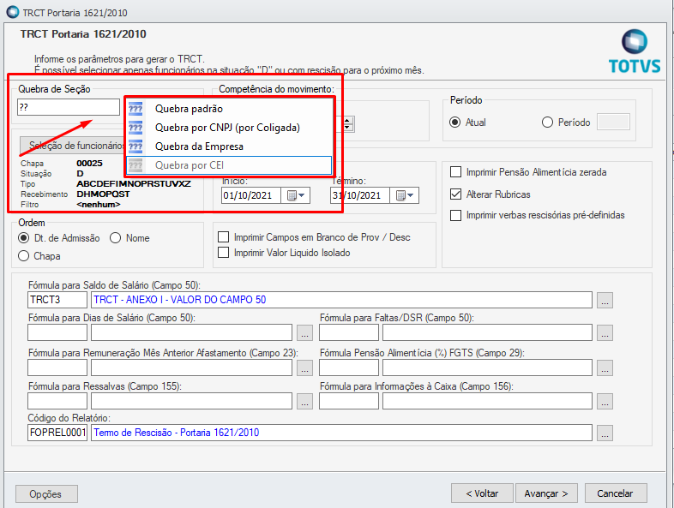Enable Imprimir verbas rescisórias pré-definidas
Image resolution: width=674 pixels, height=508 pixels.
point(455,215)
